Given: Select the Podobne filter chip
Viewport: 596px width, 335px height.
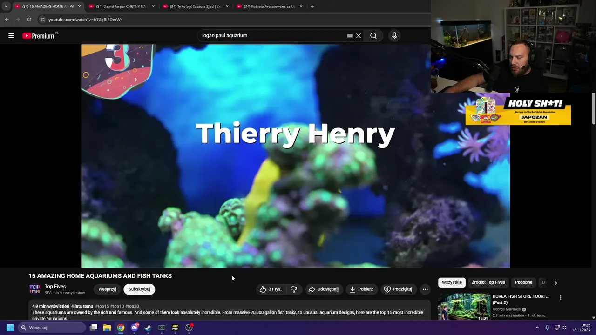Looking at the screenshot, I should (523, 282).
